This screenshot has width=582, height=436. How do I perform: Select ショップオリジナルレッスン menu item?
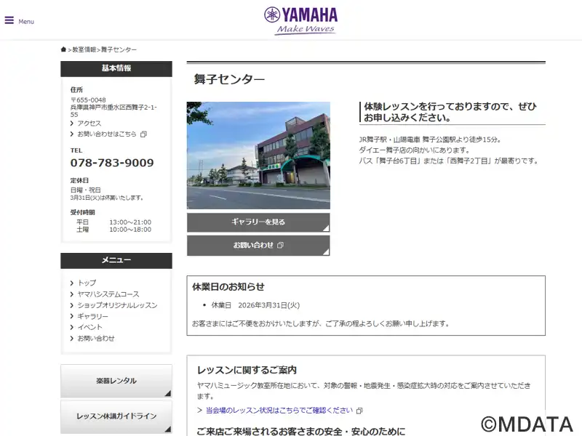coord(117,305)
